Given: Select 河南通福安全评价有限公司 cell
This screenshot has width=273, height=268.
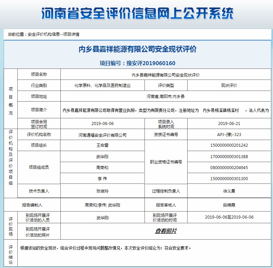Looking at the screenshot, I should [x=102, y=135].
